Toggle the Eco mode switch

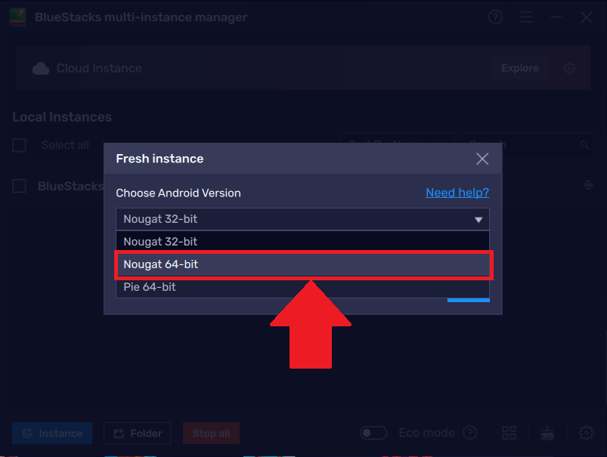(373, 433)
